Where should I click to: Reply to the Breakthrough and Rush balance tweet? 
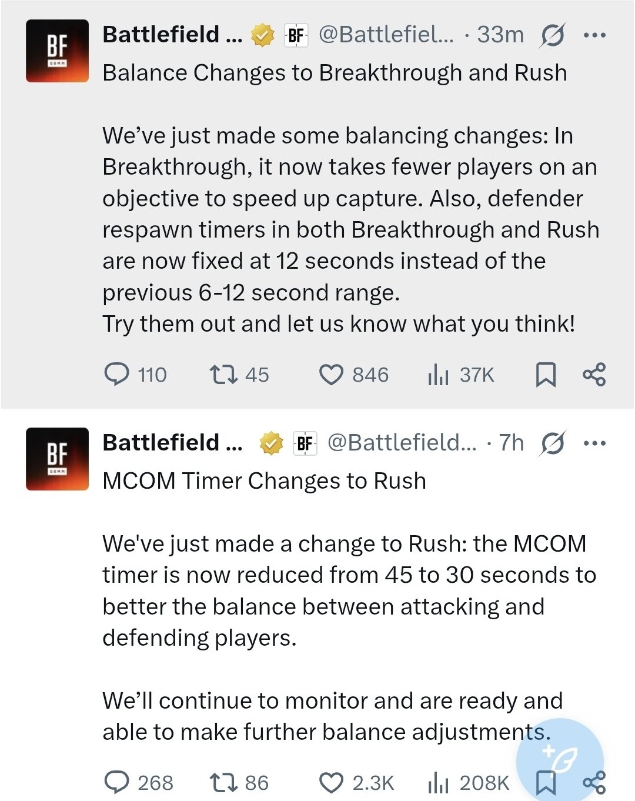[135, 374]
